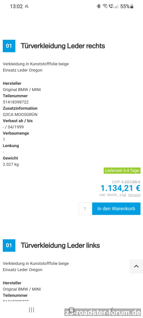
Task: Tap the Android home navigation icon
Action: [x=71, y=310]
